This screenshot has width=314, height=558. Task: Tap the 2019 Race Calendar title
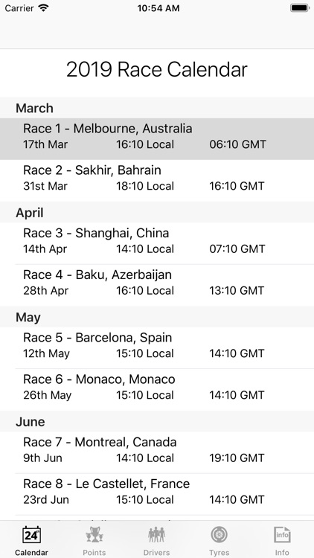(157, 69)
